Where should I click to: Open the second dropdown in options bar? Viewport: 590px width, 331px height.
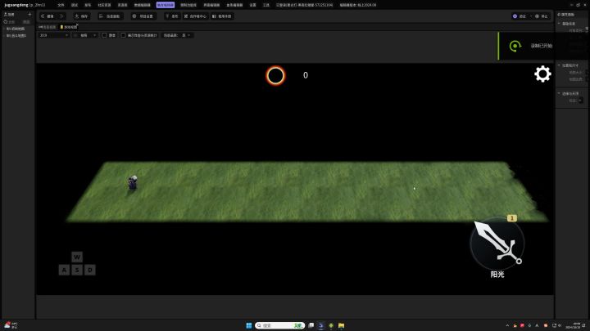pos(85,35)
